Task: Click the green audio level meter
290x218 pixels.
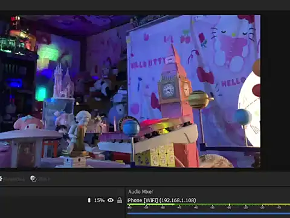Action: [x=208, y=205]
